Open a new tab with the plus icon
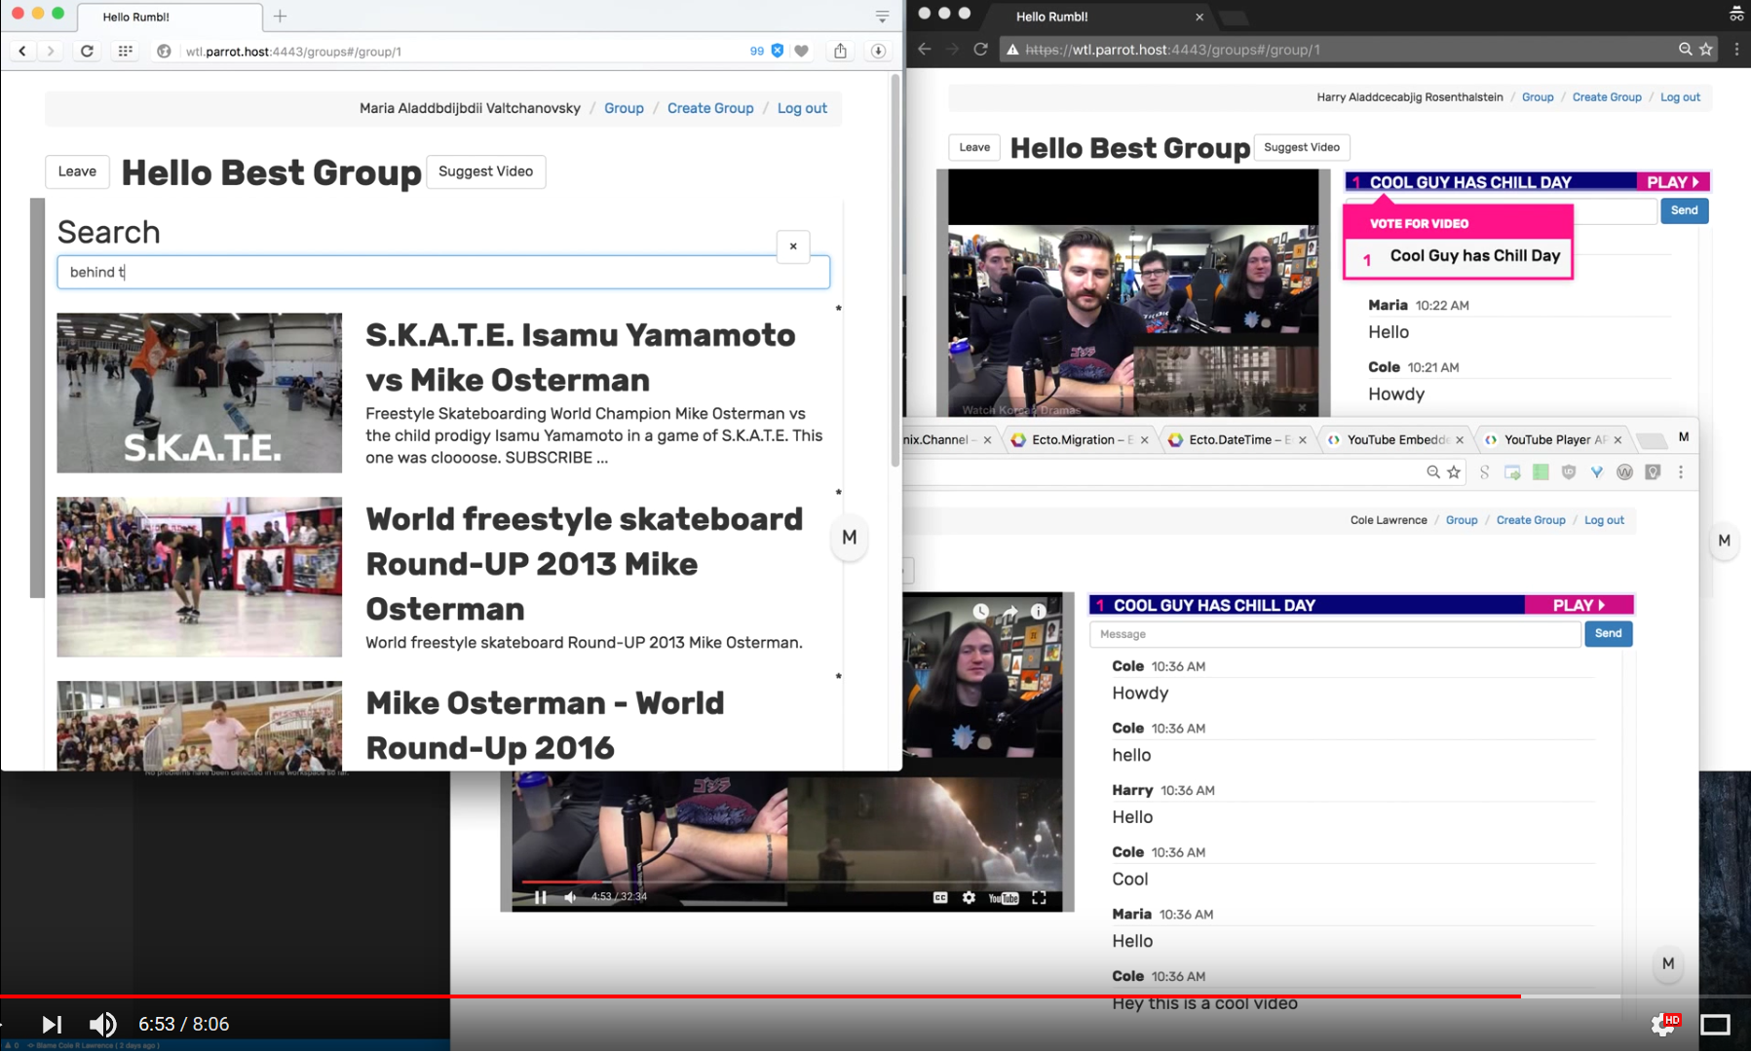The image size is (1751, 1052). tap(280, 16)
